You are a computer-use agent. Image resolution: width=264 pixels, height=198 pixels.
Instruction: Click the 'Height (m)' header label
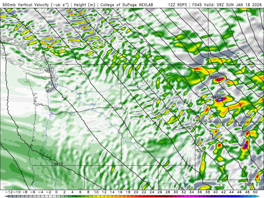click(x=84, y=5)
